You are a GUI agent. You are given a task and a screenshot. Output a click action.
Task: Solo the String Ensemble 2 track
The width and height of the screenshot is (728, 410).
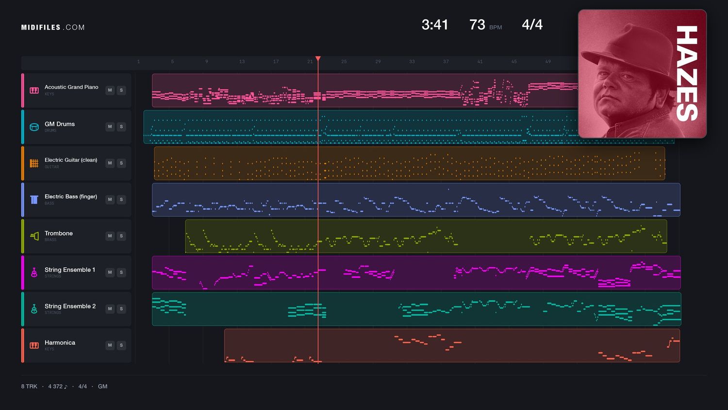point(121,309)
